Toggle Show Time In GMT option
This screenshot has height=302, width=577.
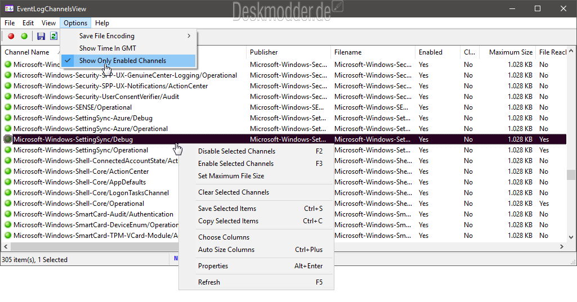point(128,48)
